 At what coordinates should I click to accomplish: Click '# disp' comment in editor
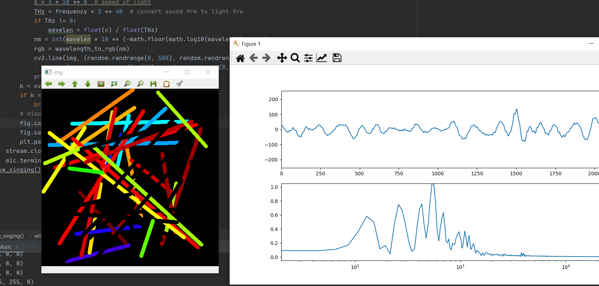point(30,114)
